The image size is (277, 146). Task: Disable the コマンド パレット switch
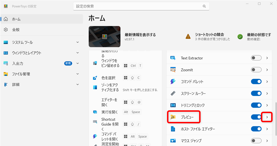click(x=256, y=82)
